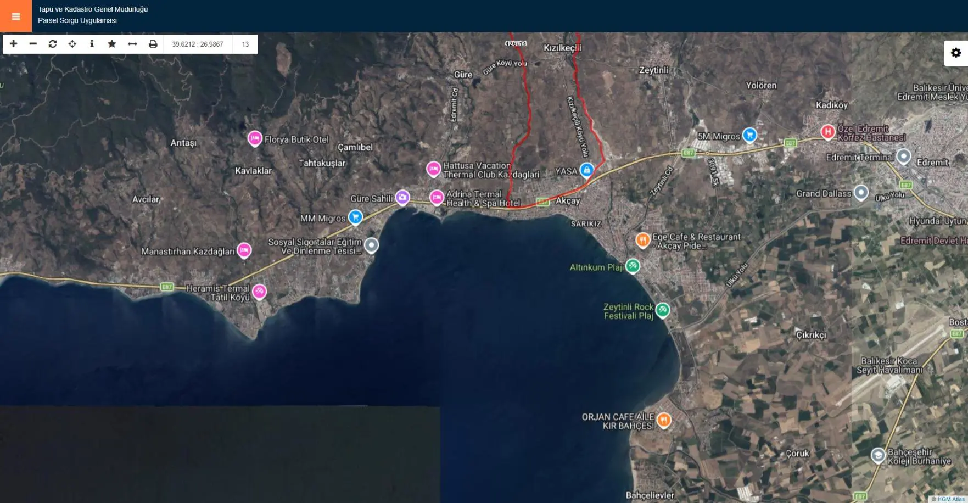The image size is (968, 503).
Task: Click the Heramis Termal Tatil Köyü pin
Action: [259, 292]
